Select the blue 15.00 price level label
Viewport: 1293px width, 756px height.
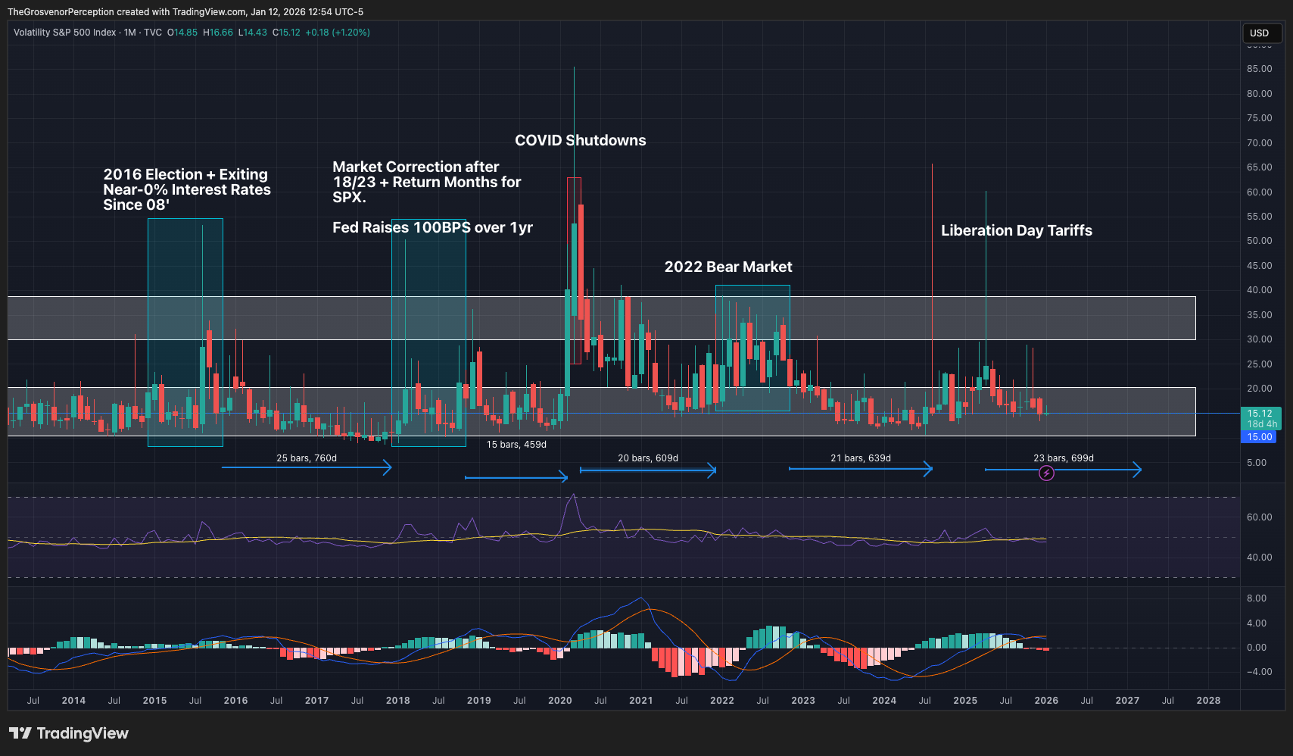(x=1260, y=437)
